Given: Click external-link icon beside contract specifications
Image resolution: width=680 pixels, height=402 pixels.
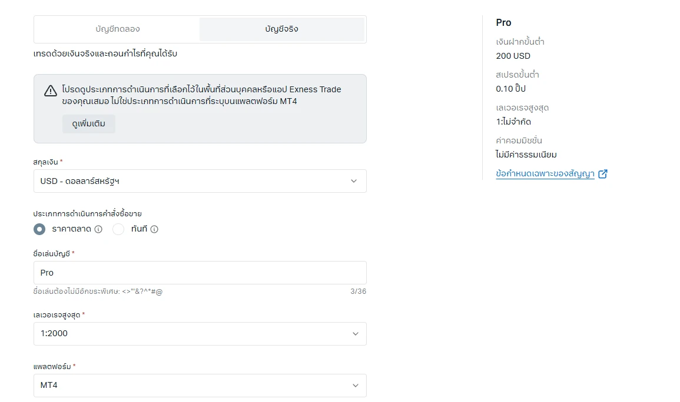Looking at the screenshot, I should pos(603,174).
